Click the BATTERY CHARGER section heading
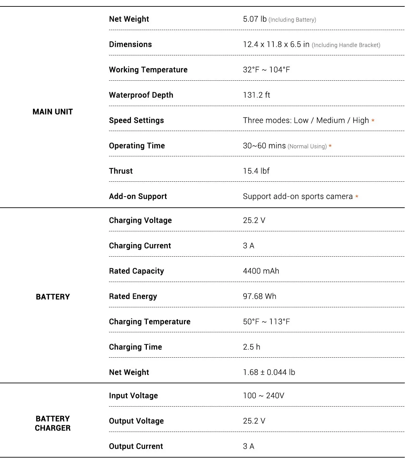The height and width of the screenshot is (463, 405). [x=53, y=423]
